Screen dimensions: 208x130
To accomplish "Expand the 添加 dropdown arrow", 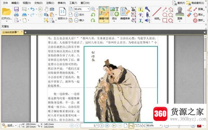I will click(114, 21).
